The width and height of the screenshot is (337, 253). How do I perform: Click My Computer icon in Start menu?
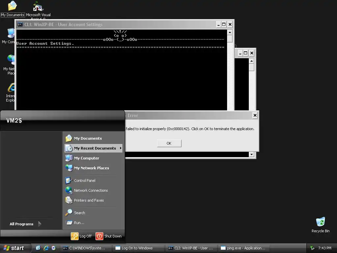click(x=69, y=158)
